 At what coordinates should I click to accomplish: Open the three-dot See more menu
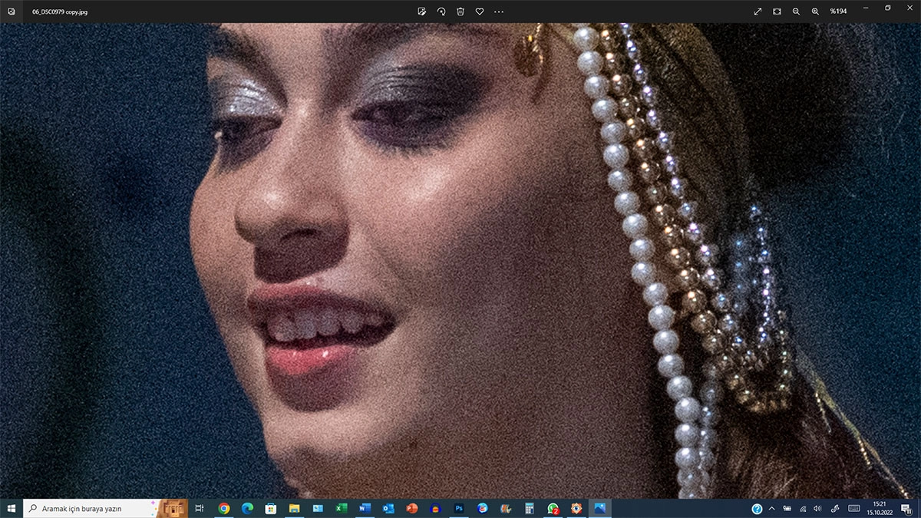499,12
